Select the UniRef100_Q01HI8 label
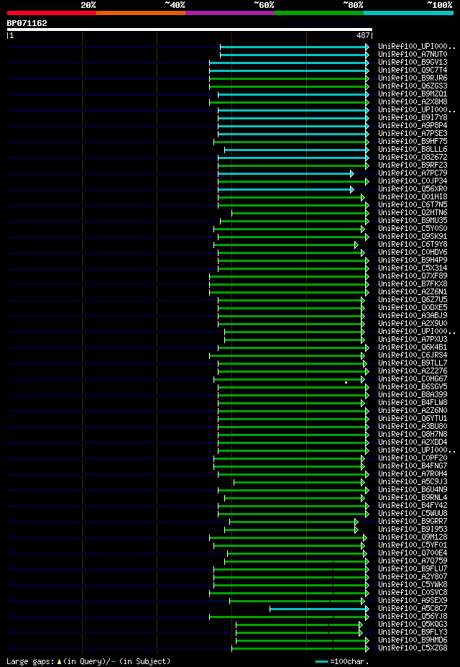The width and height of the screenshot is (460, 667). [x=413, y=197]
